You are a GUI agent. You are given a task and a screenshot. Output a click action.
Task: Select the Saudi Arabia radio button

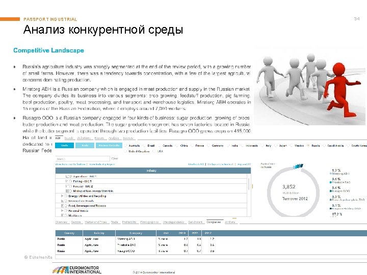tap(324, 146)
